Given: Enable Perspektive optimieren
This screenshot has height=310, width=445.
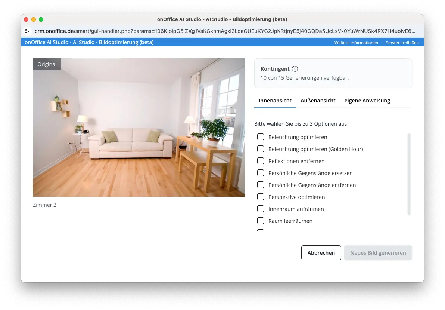Looking at the screenshot, I should [x=260, y=197].
